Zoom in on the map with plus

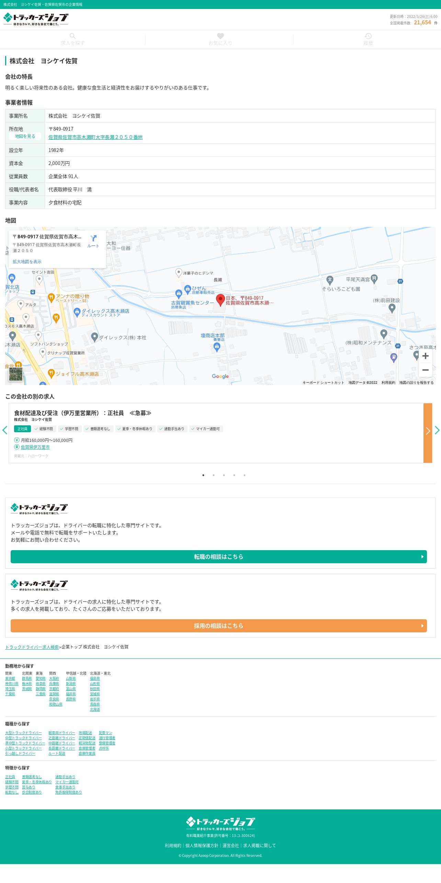(425, 356)
